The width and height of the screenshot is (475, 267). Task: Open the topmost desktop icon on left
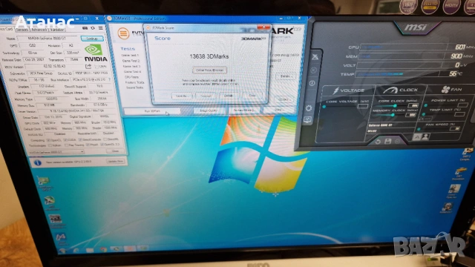click(x=44, y=181)
